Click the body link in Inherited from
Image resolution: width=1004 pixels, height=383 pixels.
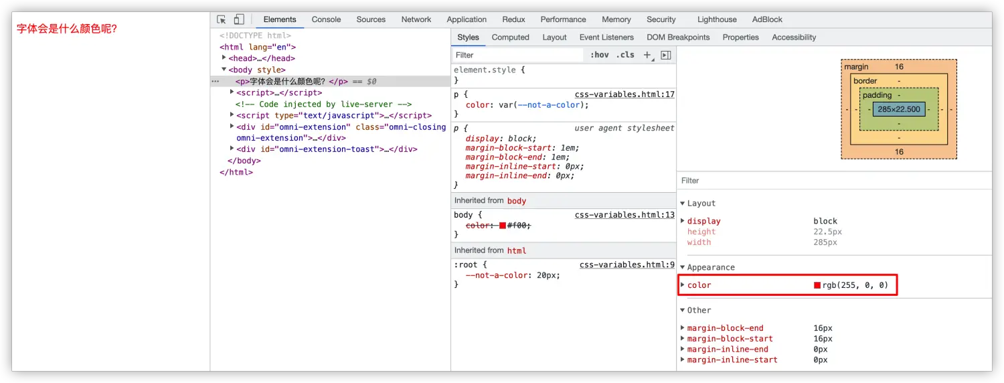517,201
